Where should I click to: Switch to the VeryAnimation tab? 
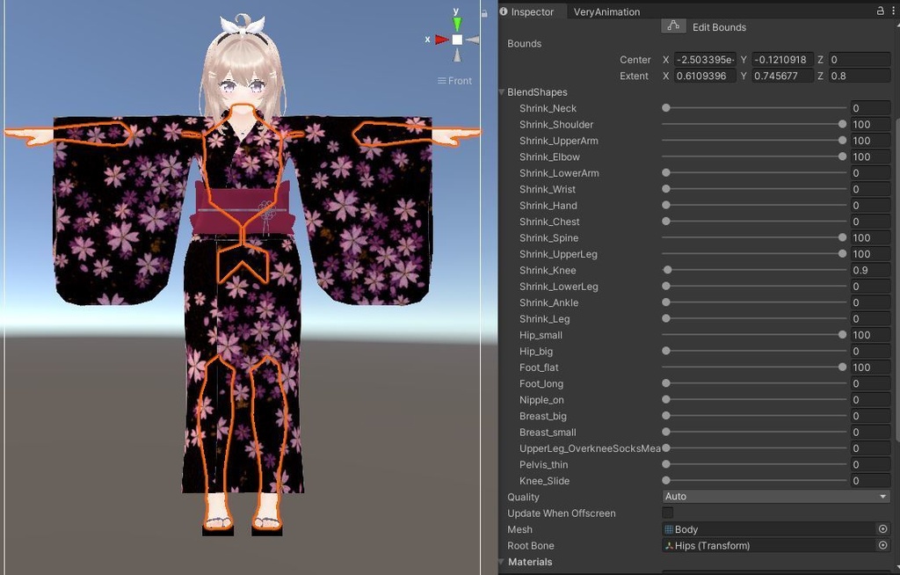point(606,11)
